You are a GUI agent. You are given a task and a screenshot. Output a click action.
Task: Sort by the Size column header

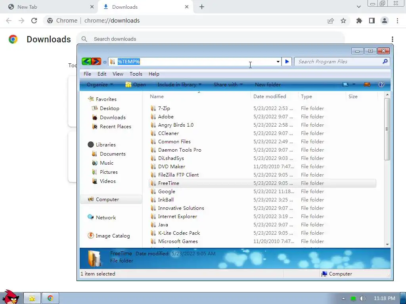(x=362, y=97)
